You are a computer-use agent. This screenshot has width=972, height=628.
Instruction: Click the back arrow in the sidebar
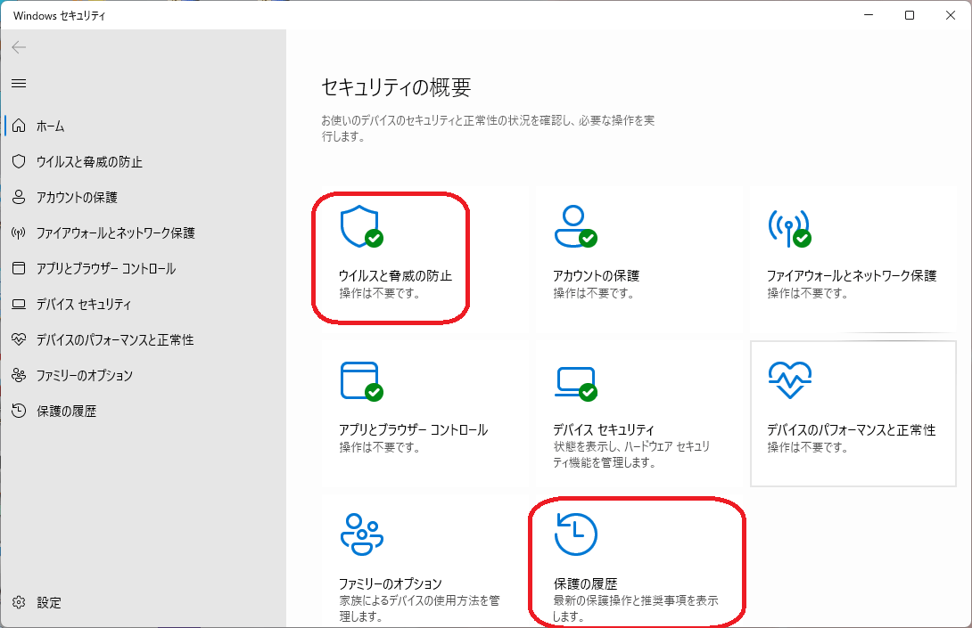tap(20, 47)
